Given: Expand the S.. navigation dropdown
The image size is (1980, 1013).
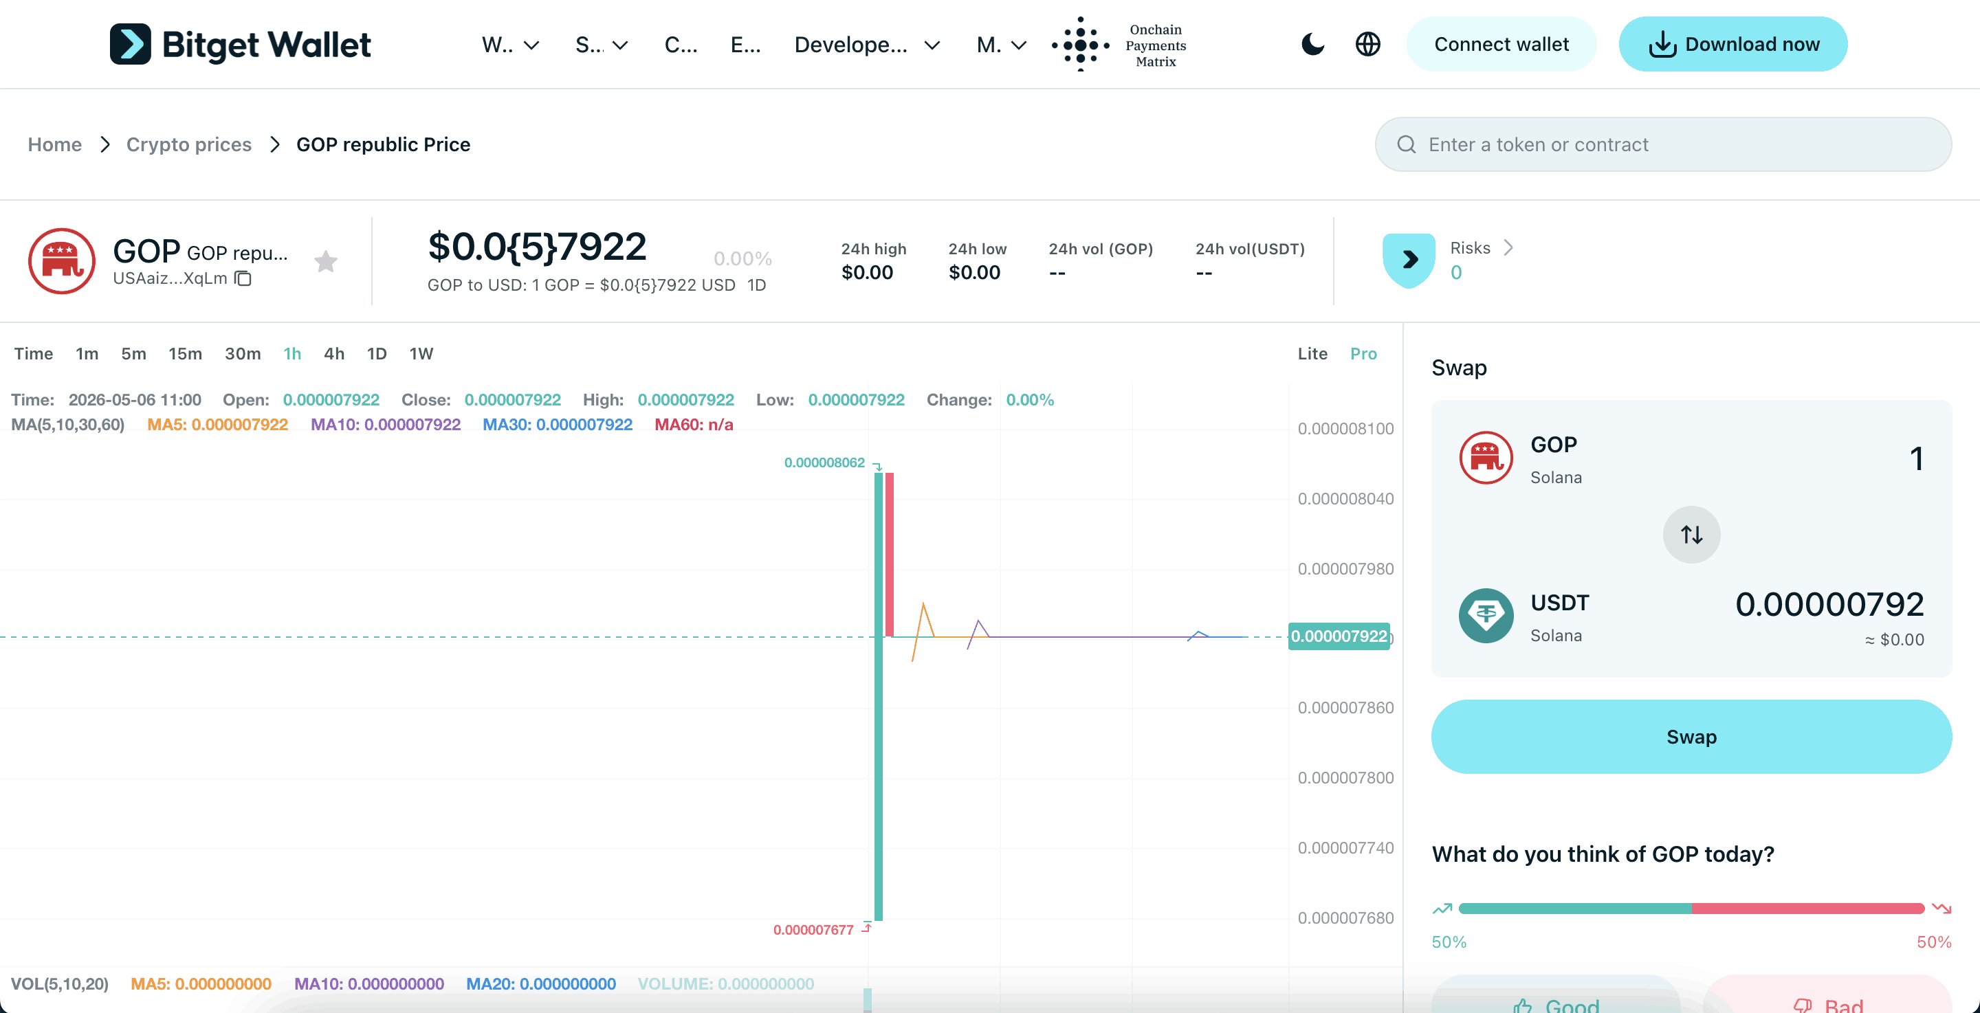Looking at the screenshot, I should pos(602,45).
